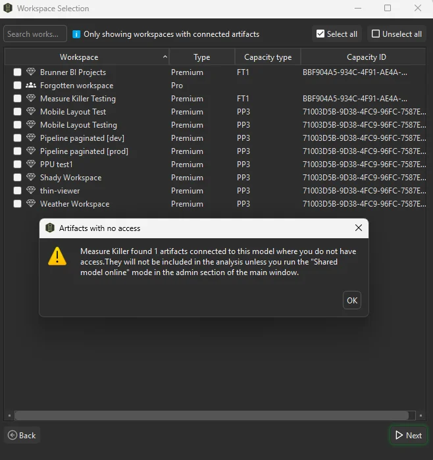Select the Brunner BI Projects workspace name
This screenshot has height=460, width=433.
(73, 72)
